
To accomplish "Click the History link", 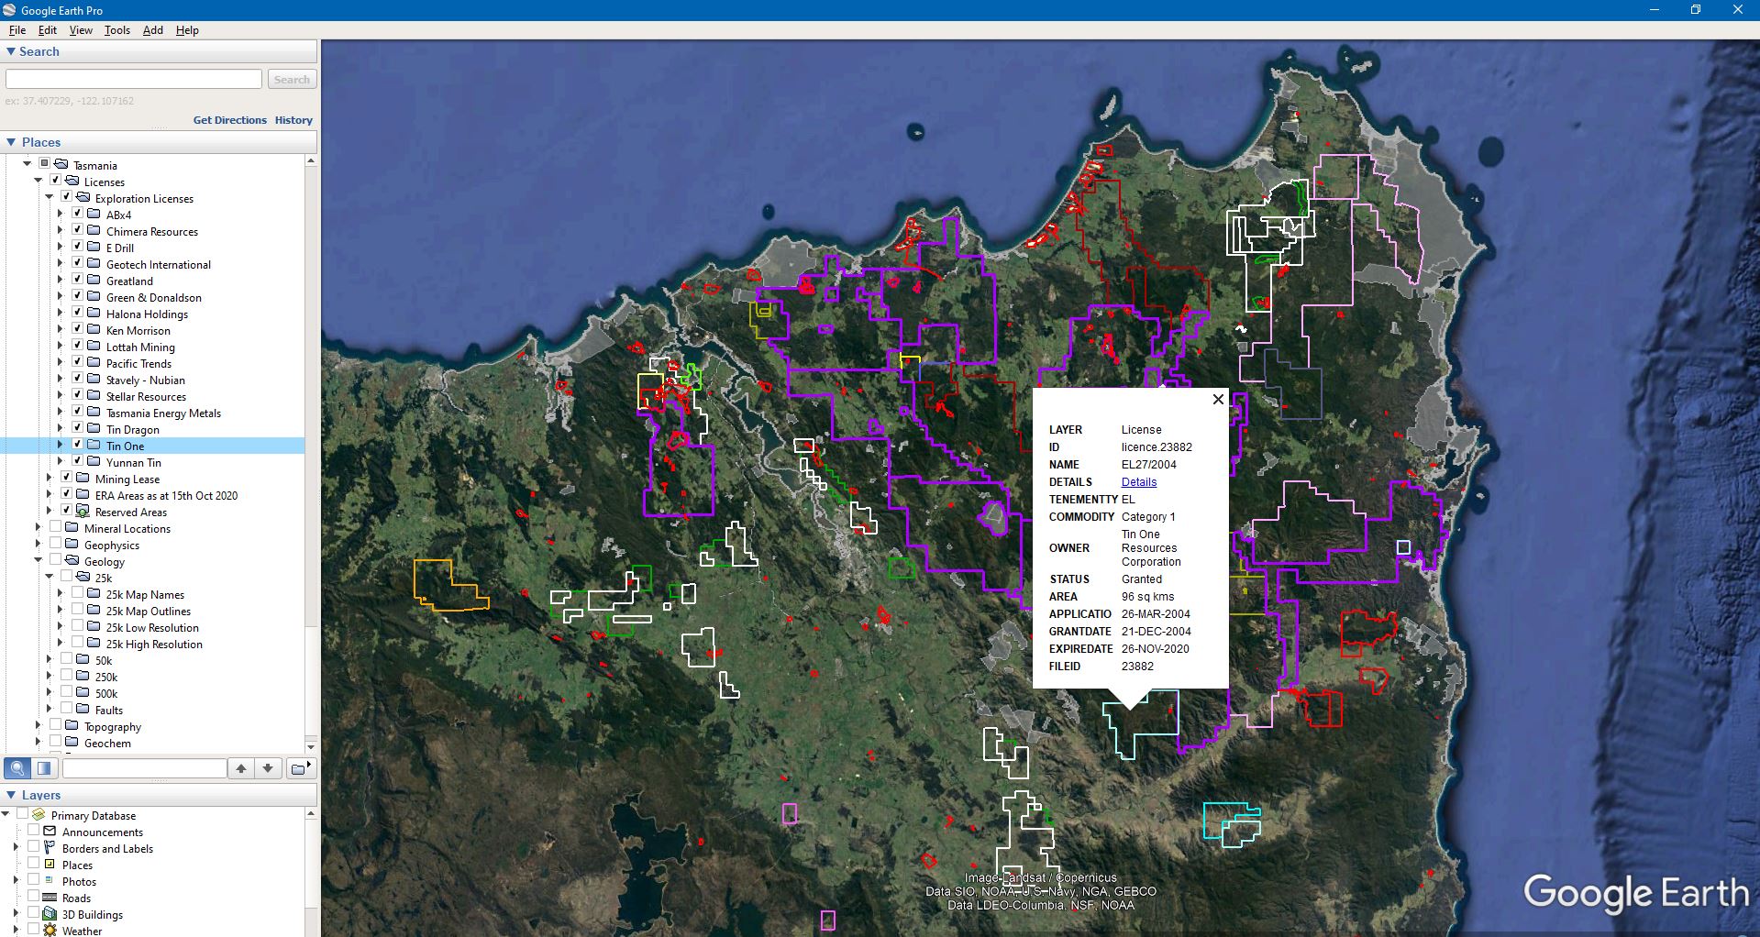I will click(293, 120).
